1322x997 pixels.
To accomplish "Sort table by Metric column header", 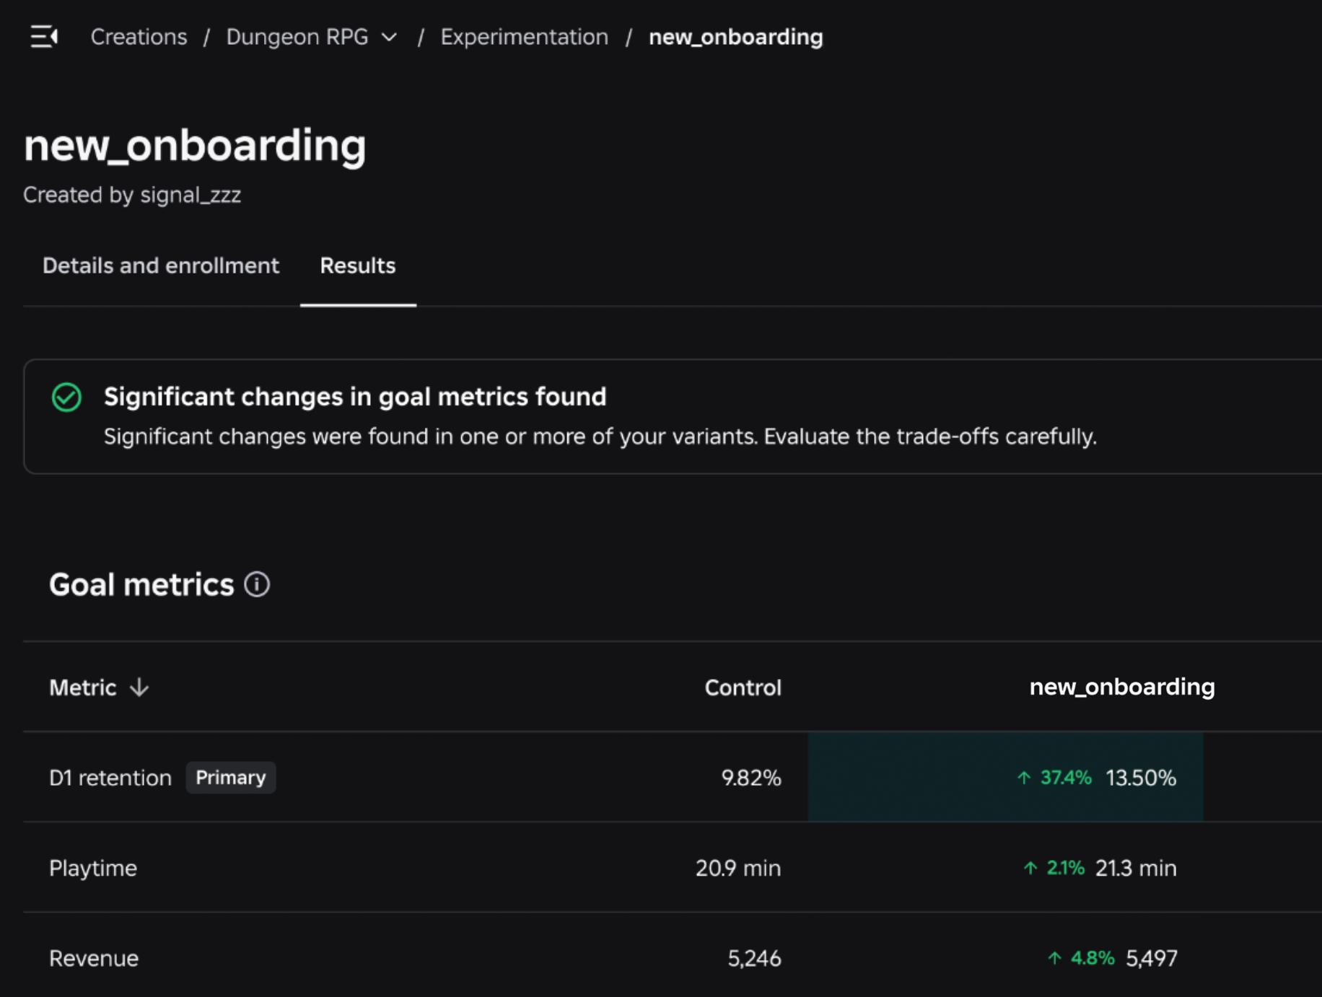I will click(83, 688).
